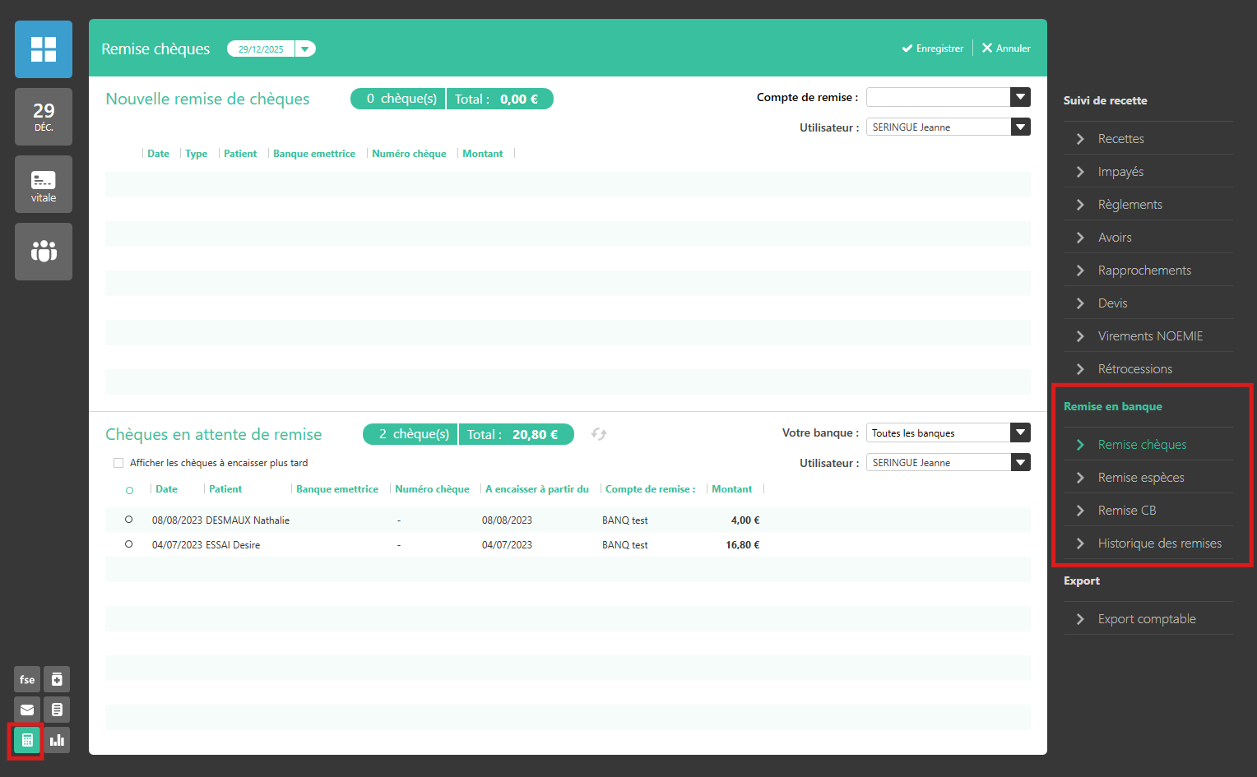The width and height of the screenshot is (1257, 777).
Task: Enable 'Afficher les chèques à encaisser plus tard'
Action: (x=118, y=463)
